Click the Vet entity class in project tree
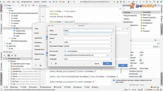The image size is (163, 91). point(17,28)
